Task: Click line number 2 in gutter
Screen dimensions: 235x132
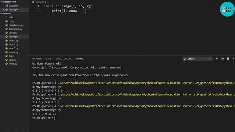Action: point(38,11)
